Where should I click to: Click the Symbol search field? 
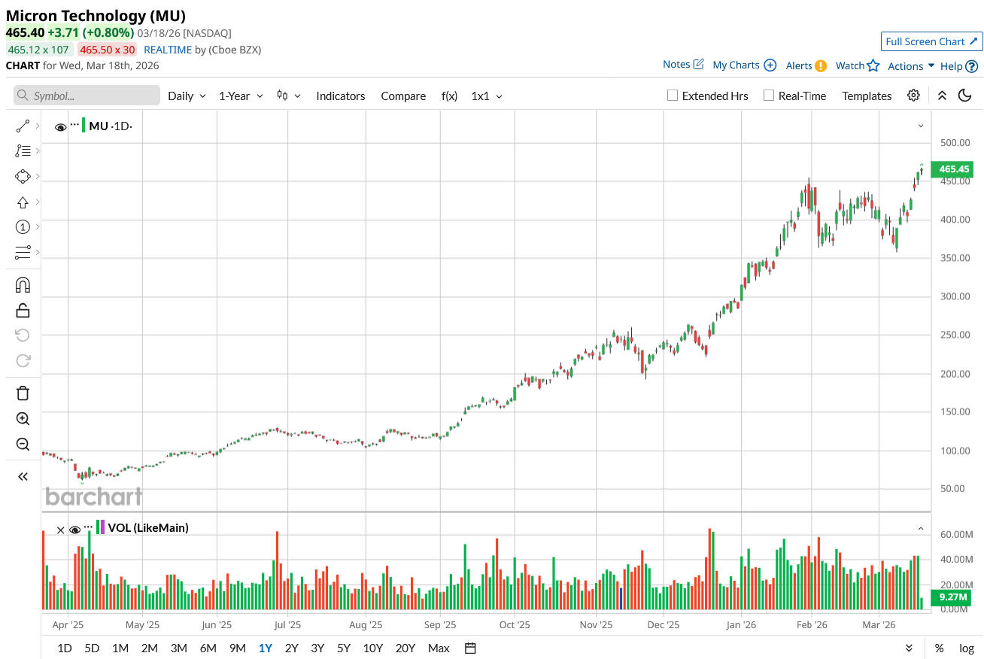tap(87, 96)
